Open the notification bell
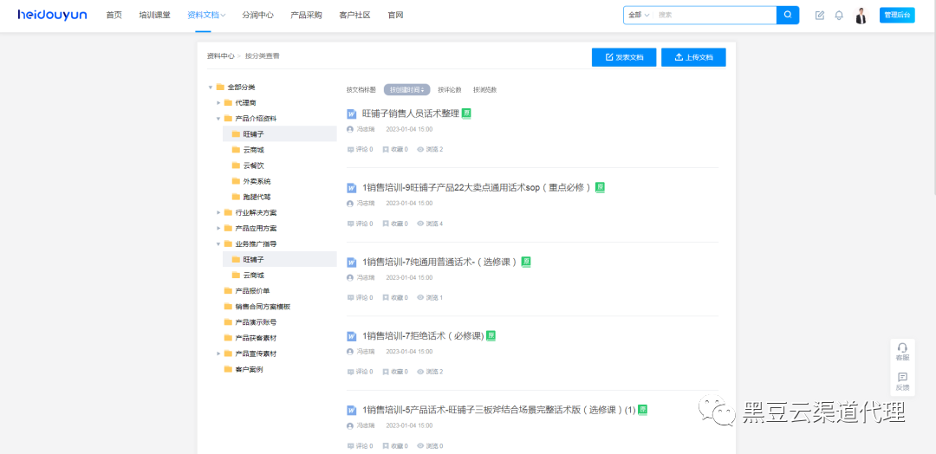Viewport: 936px width, 454px height. coord(839,16)
